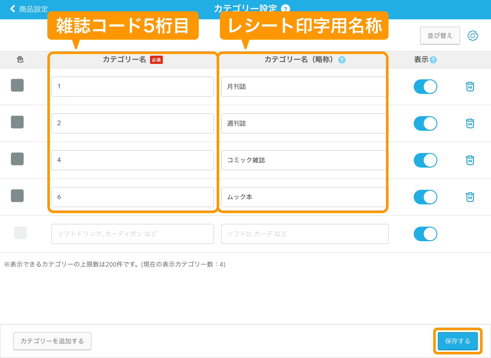Toggle display switch for 月刊誌 row

[425, 87]
